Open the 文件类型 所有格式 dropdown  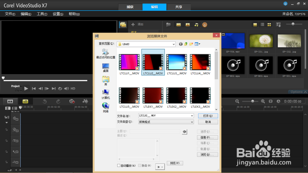pyautogui.click(x=192, y=122)
